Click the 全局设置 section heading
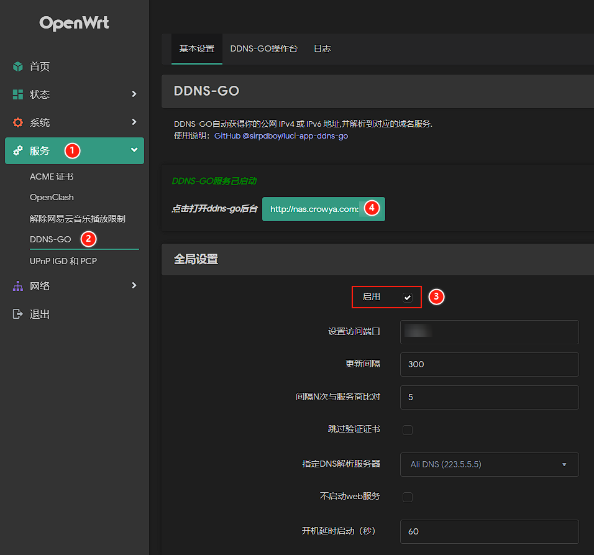The width and height of the screenshot is (594, 555). [x=196, y=260]
